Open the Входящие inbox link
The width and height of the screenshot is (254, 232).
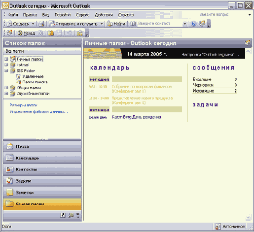pyautogui.click(x=202, y=79)
